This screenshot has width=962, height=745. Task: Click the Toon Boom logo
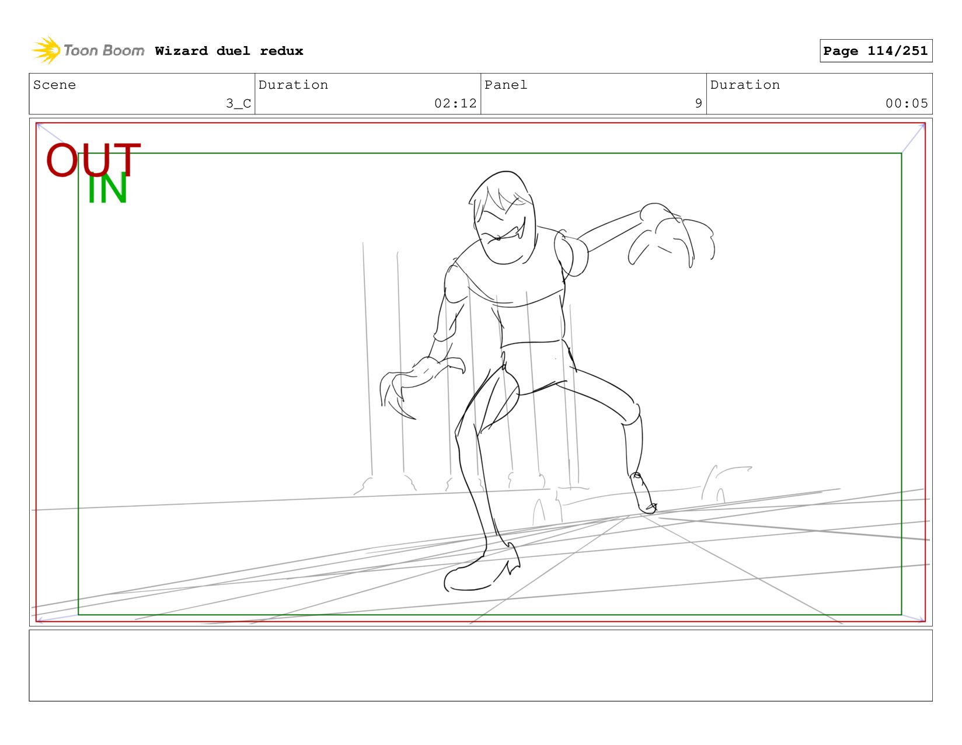[88, 50]
